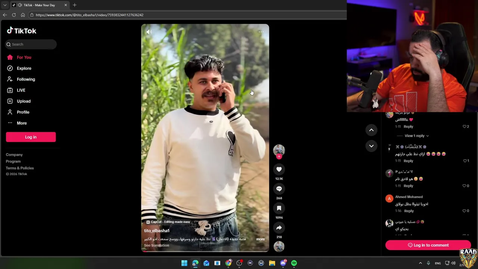Click the red Log in button

click(31, 137)
